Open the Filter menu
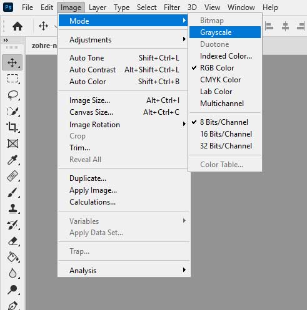The width and height of the screenshot is (307, 310). [172, 7]
